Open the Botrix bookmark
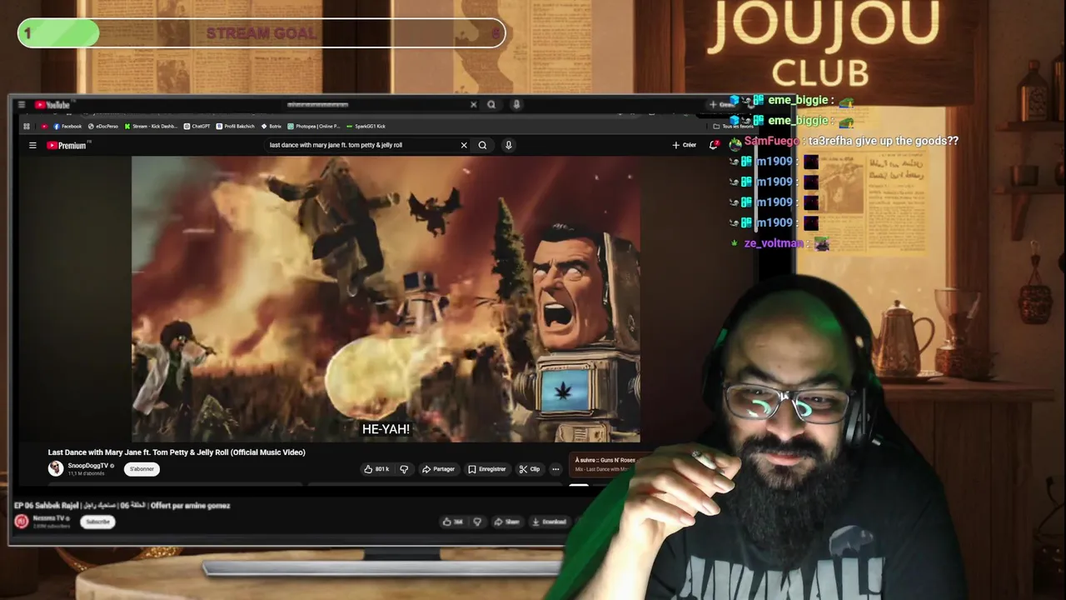Viewport: 1066px width, 600px height. click(271, 127)
